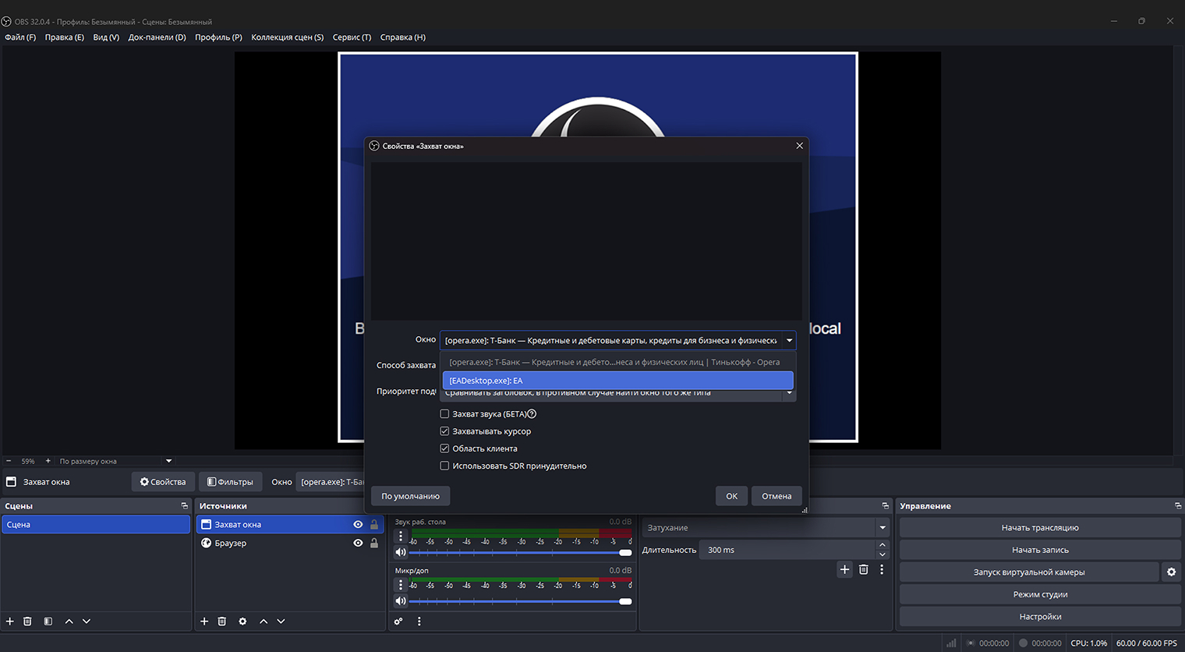This screenshot has height=652, width=1185.
Task: Open source properties gear in Sources toolbar
Action: (x=242, y=622)
